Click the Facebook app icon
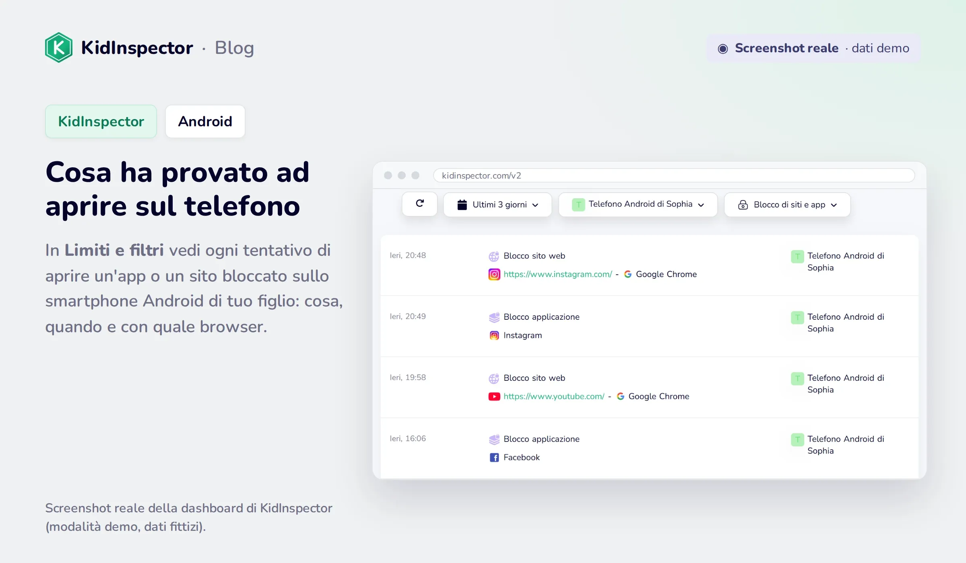Screen dimensions: 966x563 [x=494, y=458]
